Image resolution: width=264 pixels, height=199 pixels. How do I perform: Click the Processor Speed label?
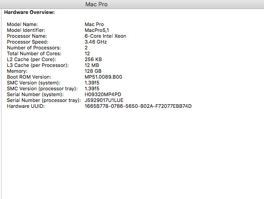[x=28, y=42]
